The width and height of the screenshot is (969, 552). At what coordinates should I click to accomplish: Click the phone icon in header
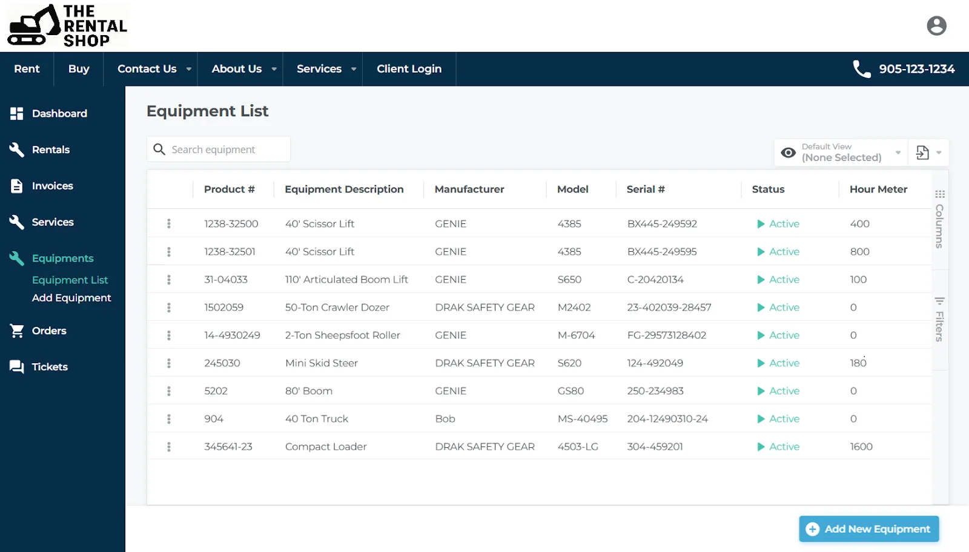(x=861, y=69)
